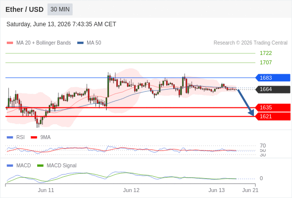Click the MA 50 legend label
Image resolution: width=292 pixels, height=198 pixels.
[x=94, y=43]
